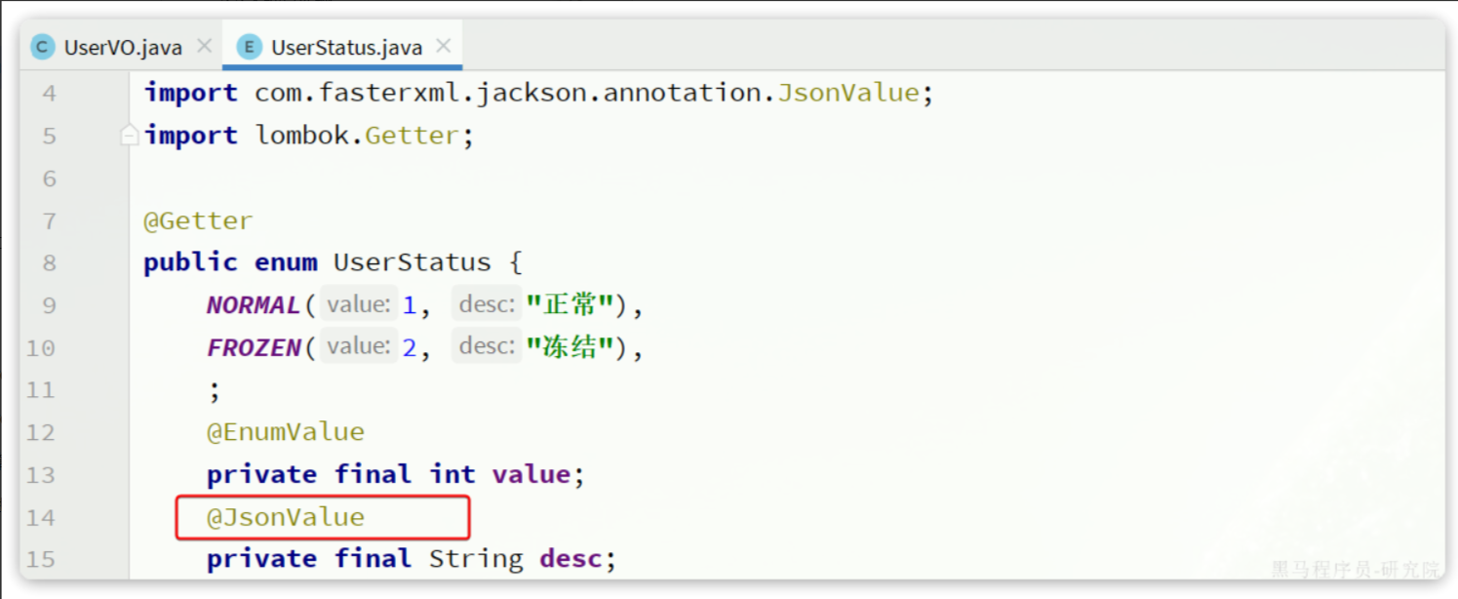Click the value: parameter hint on NORMAL line
Viewport: 1458px width, 599px height.
359,305
